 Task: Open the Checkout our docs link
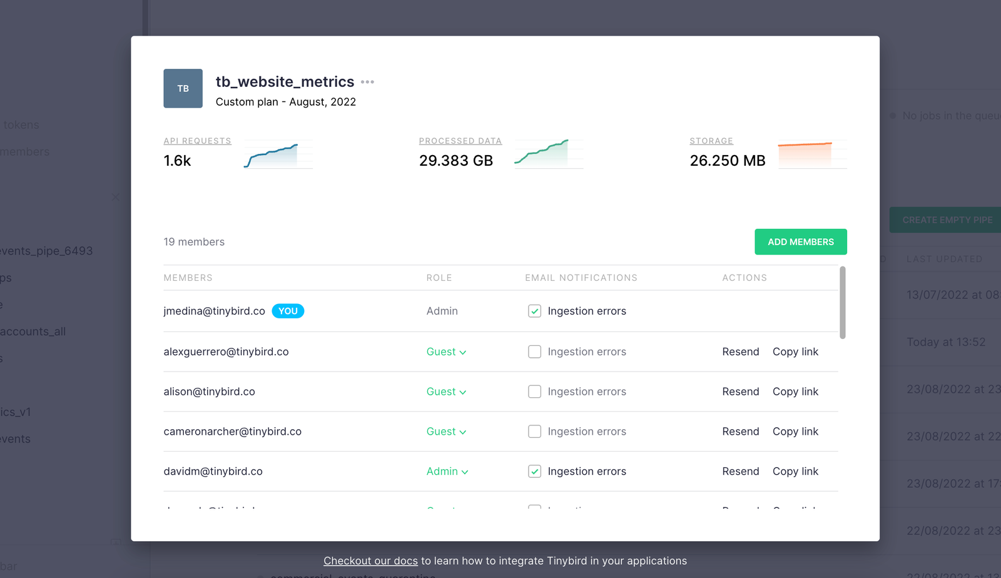(370, 560)
